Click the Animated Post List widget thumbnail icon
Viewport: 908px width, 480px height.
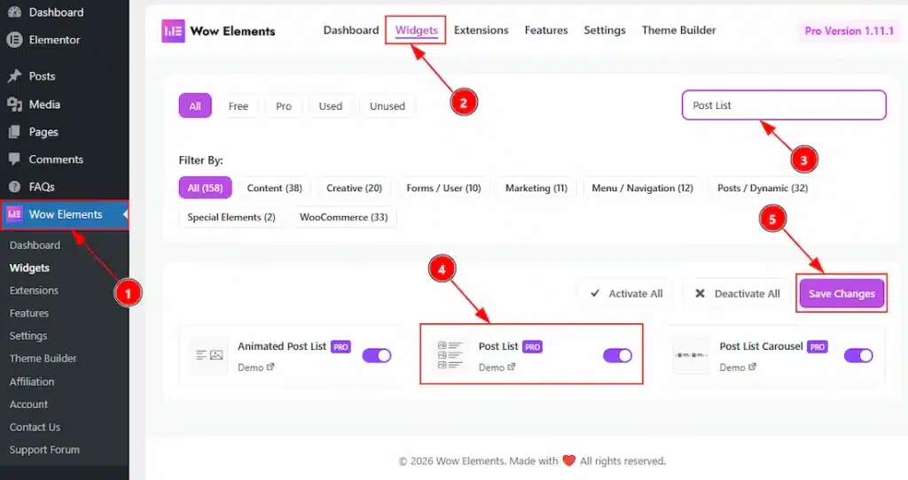click(209, 356)
